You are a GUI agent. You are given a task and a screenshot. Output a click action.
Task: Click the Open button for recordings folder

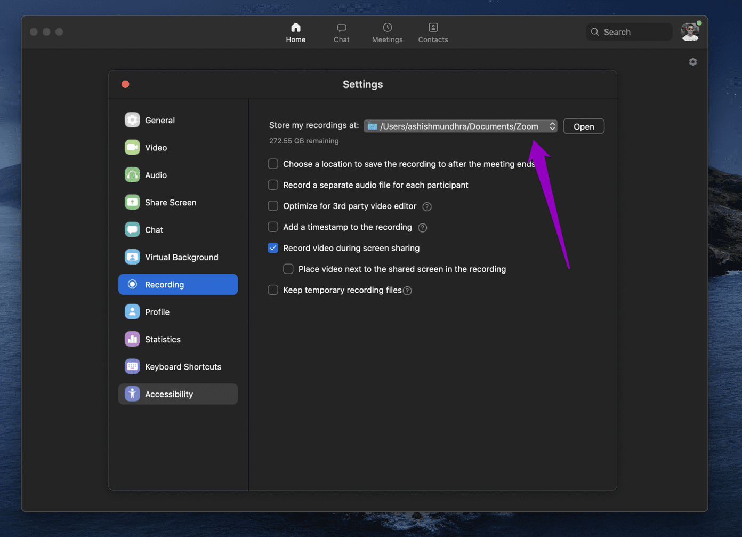click(x=584, y=126)
